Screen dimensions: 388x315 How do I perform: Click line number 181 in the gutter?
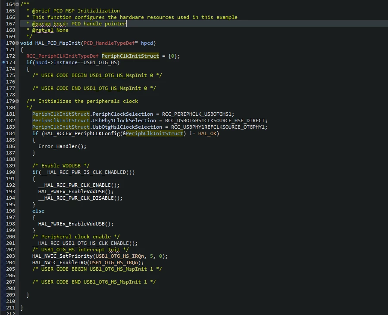click(x=11, y=114)
